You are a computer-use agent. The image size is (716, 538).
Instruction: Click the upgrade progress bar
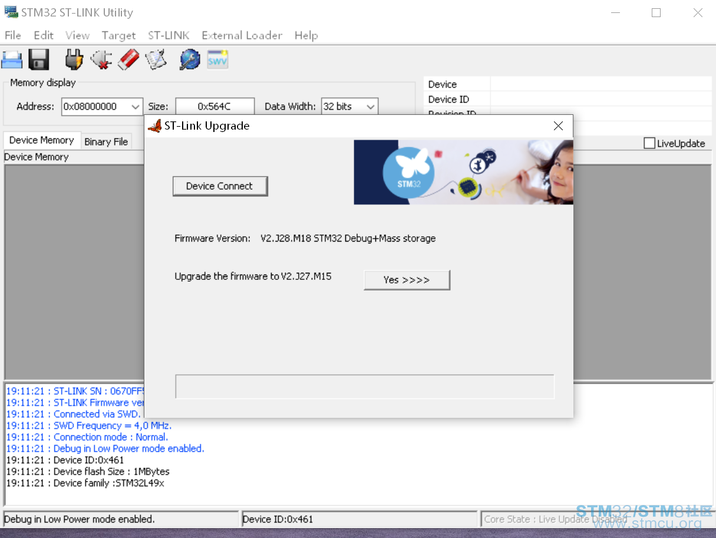[365, 387]
